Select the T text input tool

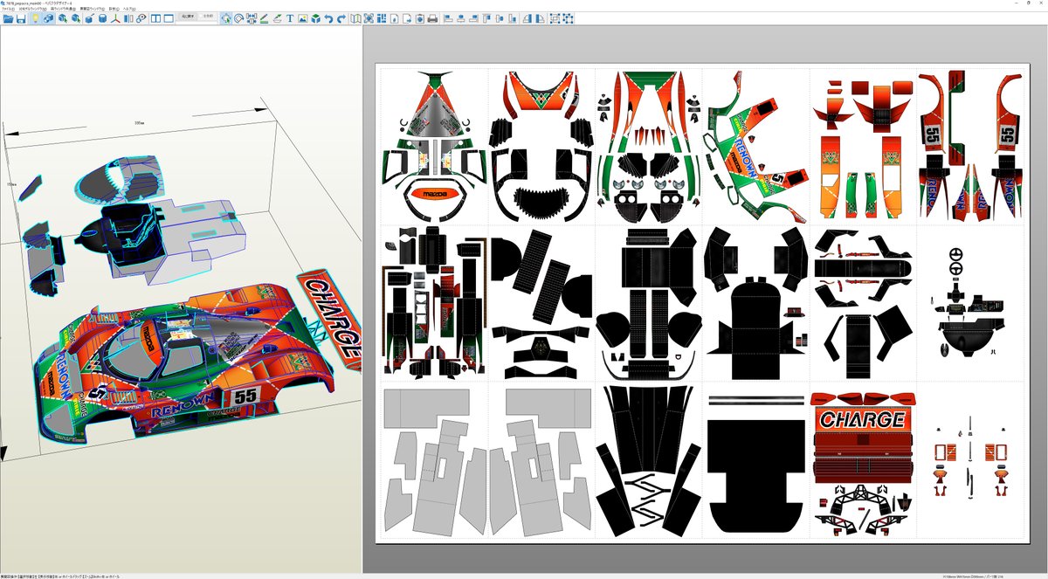click(x=290, y=17)
